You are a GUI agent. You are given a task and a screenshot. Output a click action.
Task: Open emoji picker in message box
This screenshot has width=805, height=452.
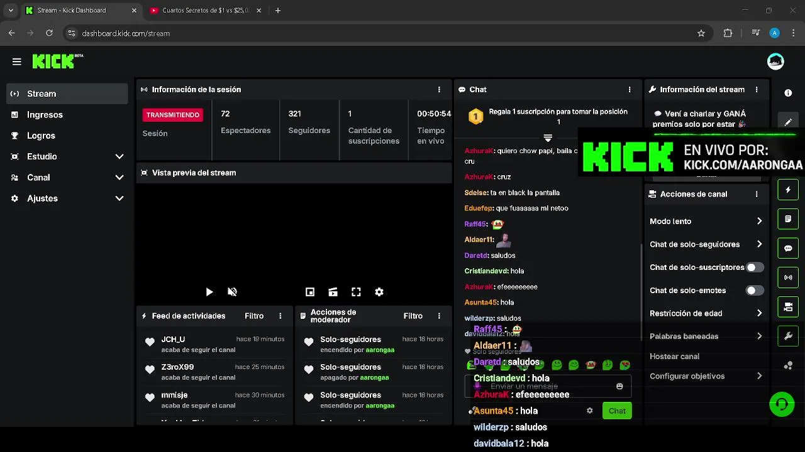coord(619,387)
